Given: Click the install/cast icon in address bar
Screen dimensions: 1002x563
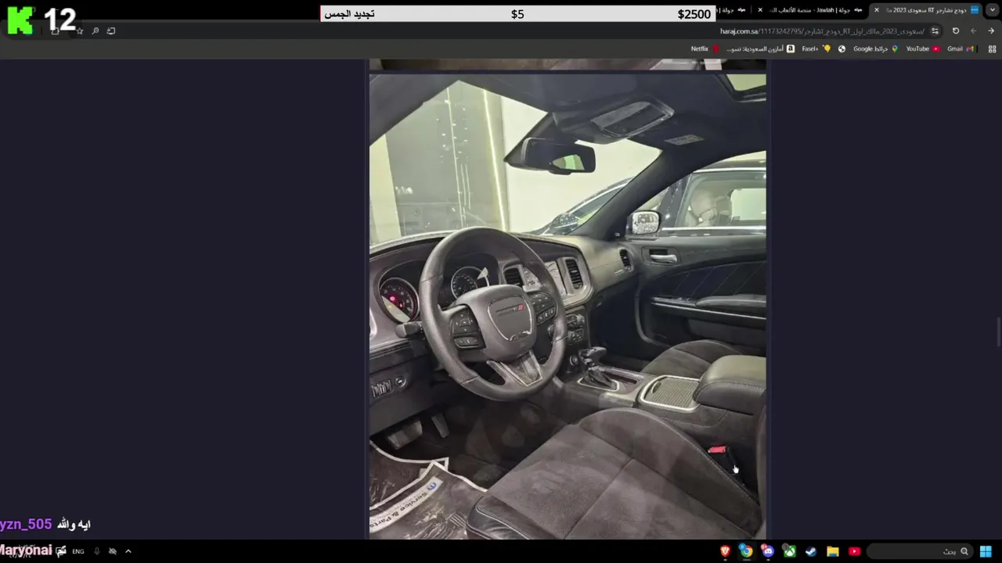Looking at the screenshot, I should point(111,31).
